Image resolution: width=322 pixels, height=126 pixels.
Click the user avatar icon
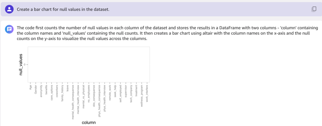tap(9, 9)
